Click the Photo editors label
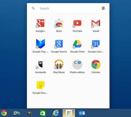The height and width of the screenshot is (117, 131). [x=77, y=72]
